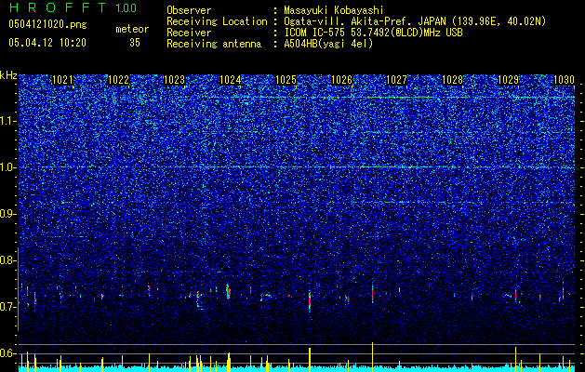Screen dimensions: 585x372
Task: Click the Receiving antenna label
Action: pos(214,44)
